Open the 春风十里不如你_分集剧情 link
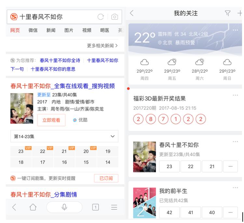The image size is (244, 223). click(44, 194)
